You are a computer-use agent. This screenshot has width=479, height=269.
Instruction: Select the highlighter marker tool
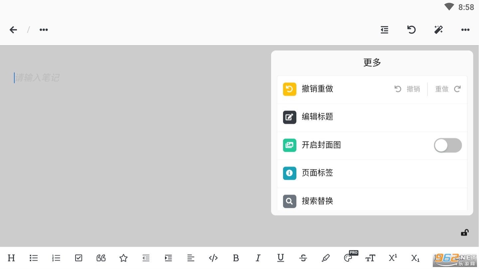326,258
